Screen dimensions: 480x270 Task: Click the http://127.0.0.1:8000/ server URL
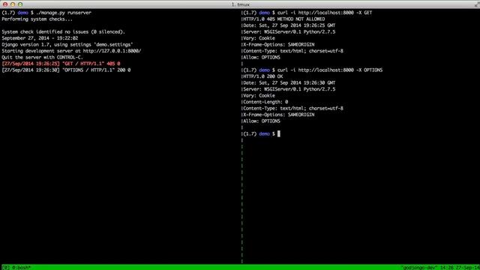click(112, 51)
